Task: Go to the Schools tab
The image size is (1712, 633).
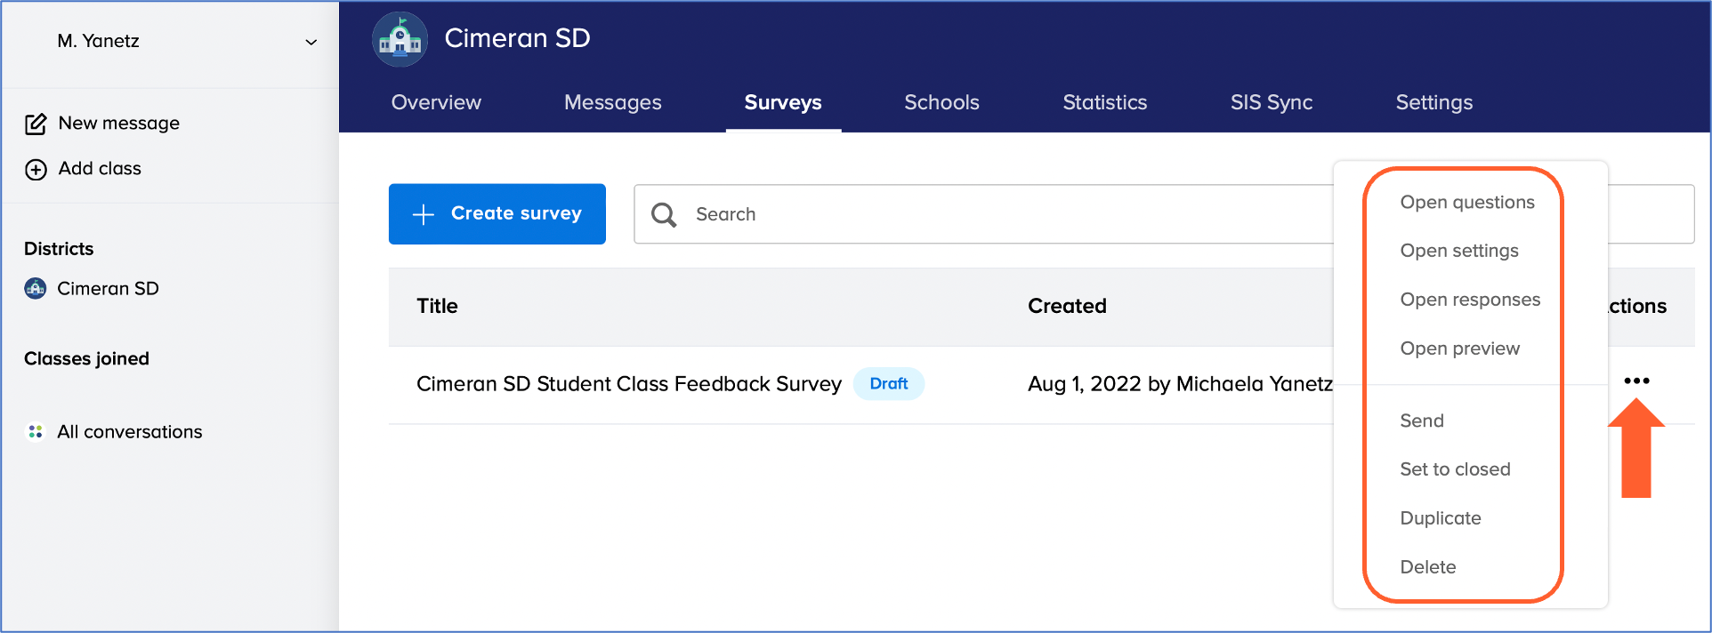Action: click(941, 102)
